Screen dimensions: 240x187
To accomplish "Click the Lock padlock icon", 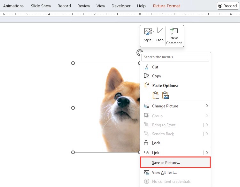I will 146,143.
